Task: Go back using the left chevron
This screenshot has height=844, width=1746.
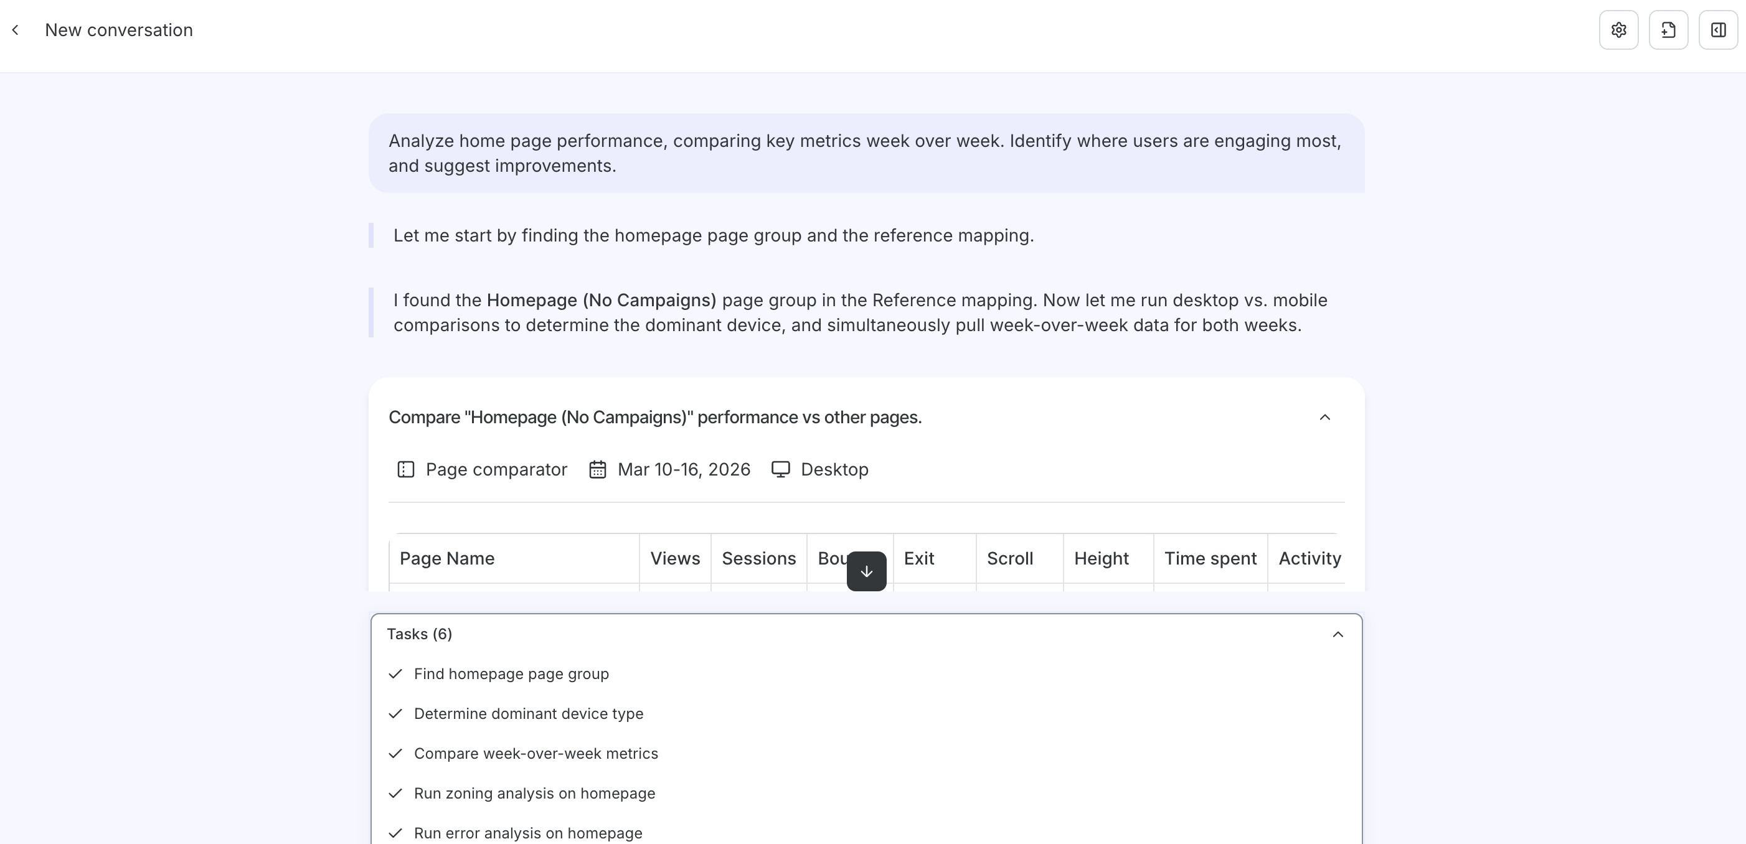Action: point(16,30)
